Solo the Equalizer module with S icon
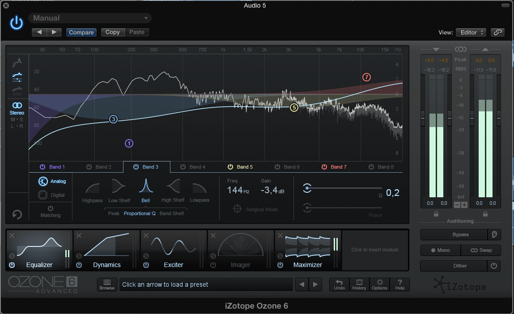The height and width of the screenshot is (314, 514). [12, 256]
